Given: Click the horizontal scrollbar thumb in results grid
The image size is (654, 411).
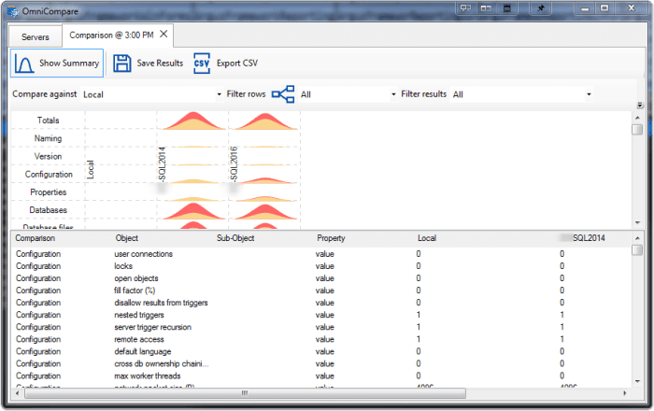Looking at the screenshot, I should click(x=245, y=393).
